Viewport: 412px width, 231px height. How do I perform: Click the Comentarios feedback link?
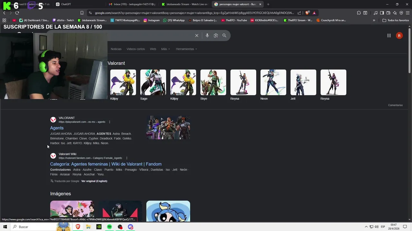(395, 105)
